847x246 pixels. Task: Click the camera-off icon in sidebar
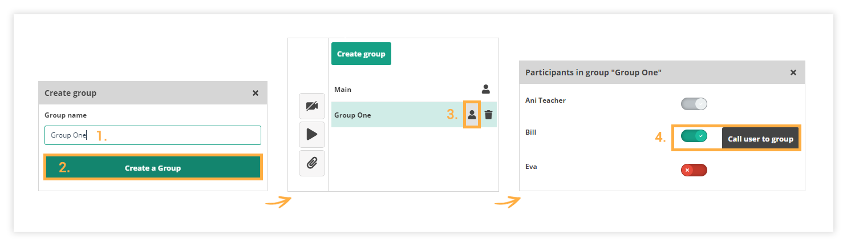point(312,106)
